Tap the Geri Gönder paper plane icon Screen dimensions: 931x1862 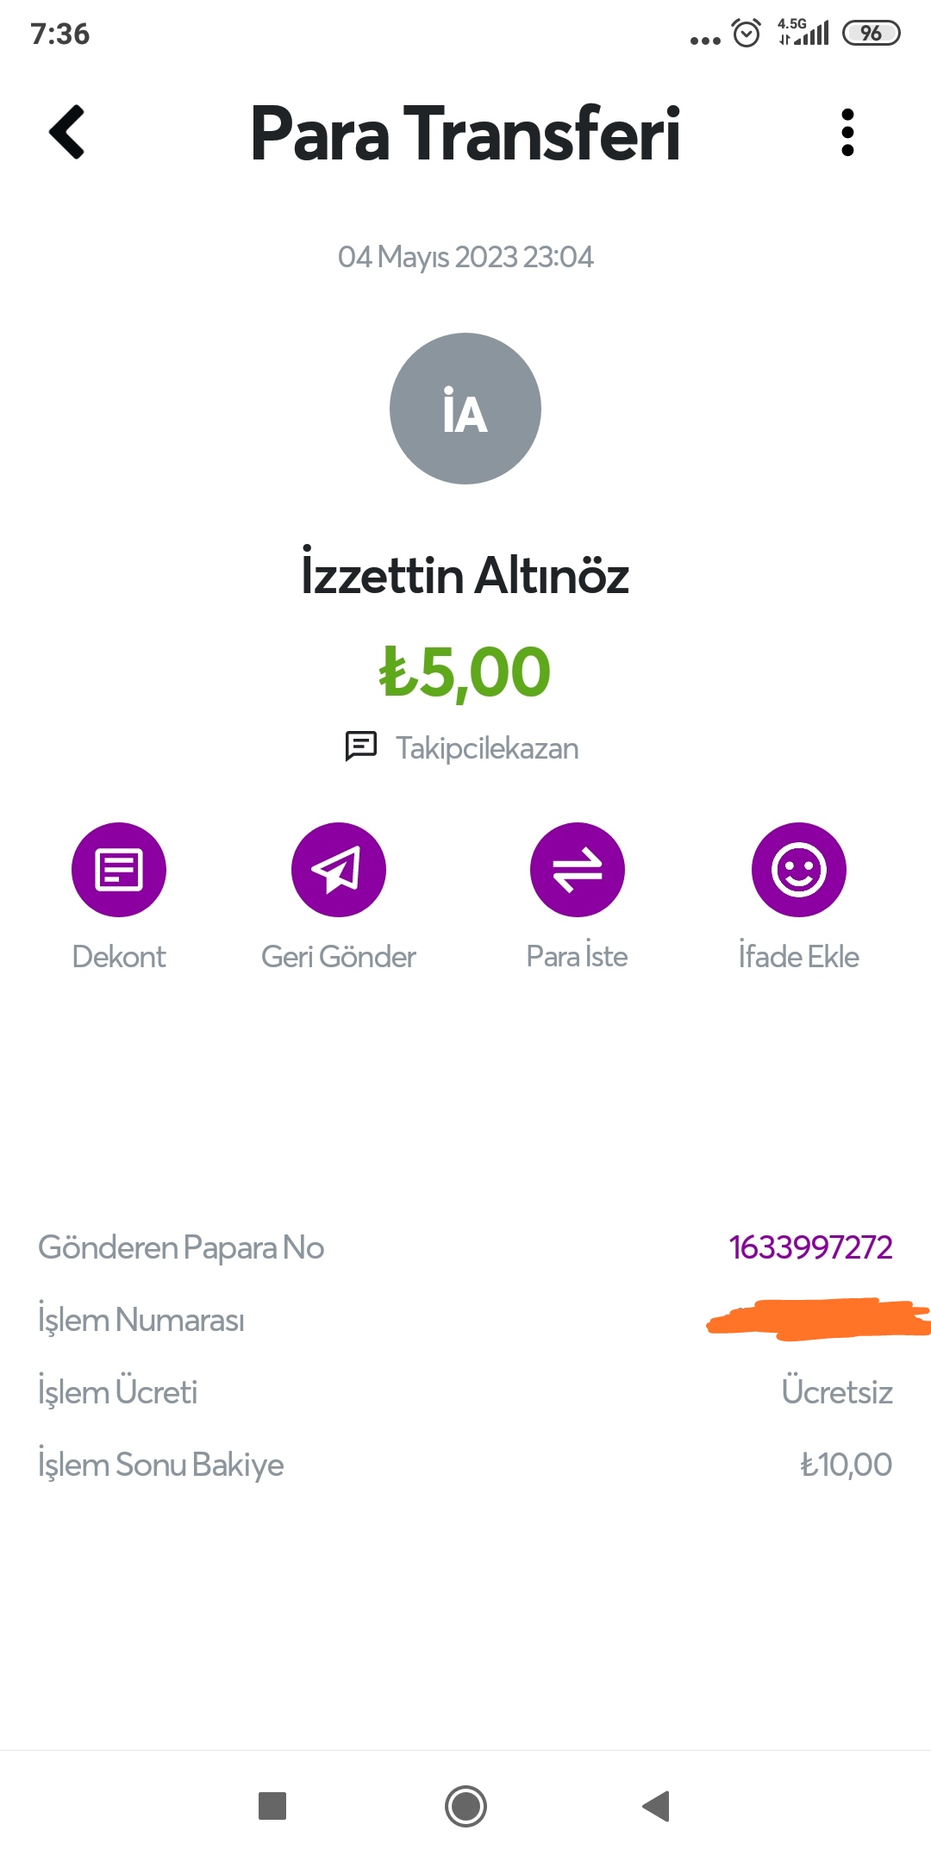coord(339,870)
